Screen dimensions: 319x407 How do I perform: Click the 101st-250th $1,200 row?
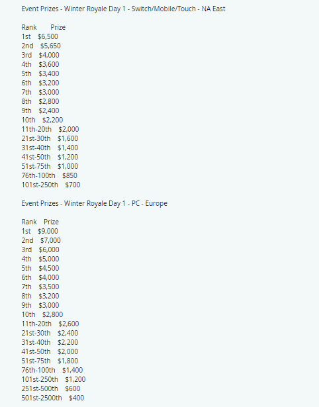(54, 379)
